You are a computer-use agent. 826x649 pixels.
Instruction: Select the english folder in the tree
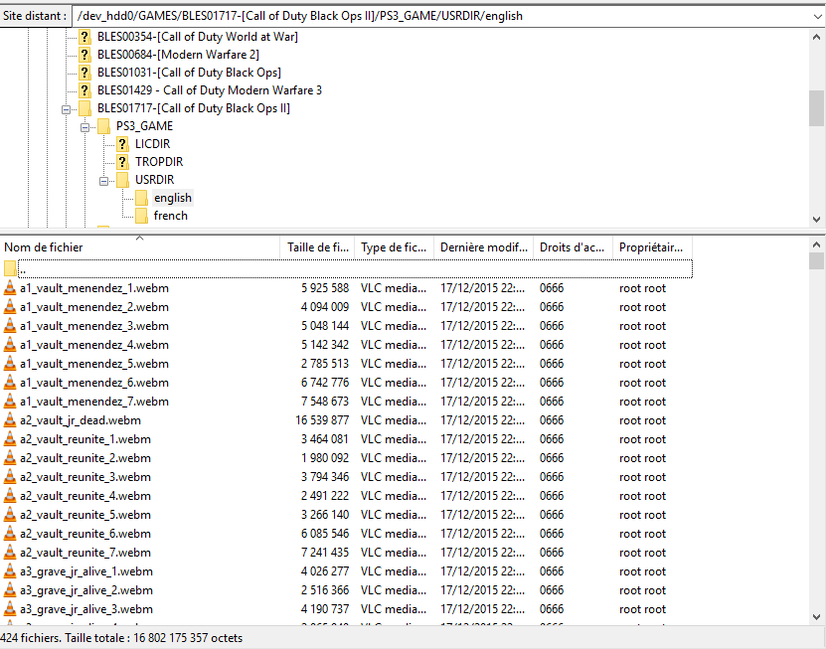(173, 198)
